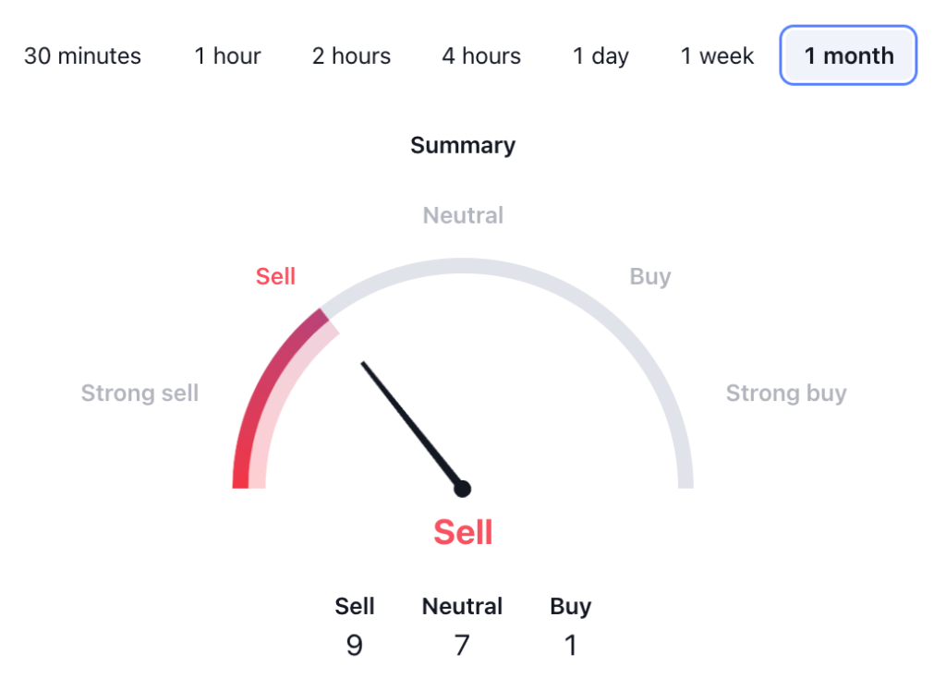Click the Neutral label above the gauge
Image resolution: width=946 pixels, height=678 pixels.
coord(463,215)
